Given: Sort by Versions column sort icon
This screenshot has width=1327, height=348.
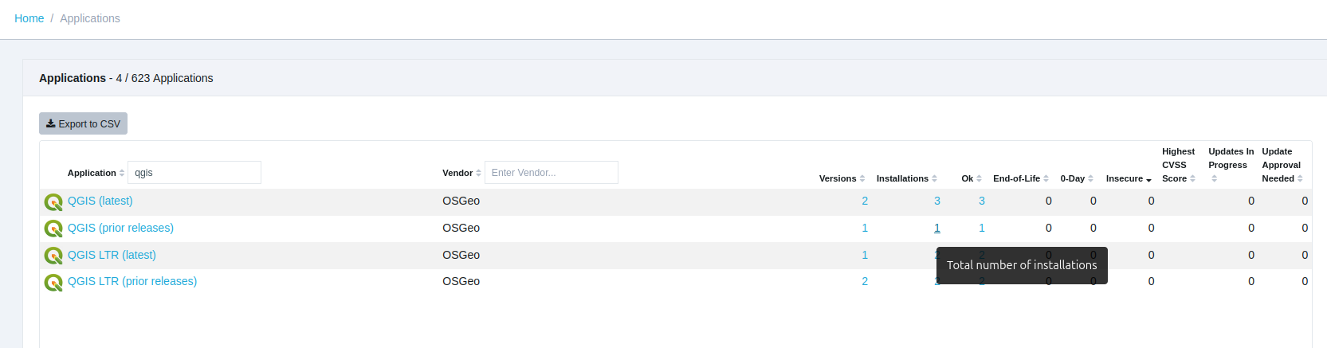Looking at the screenshot, I should pyautogui.click(x=862, y=178).
